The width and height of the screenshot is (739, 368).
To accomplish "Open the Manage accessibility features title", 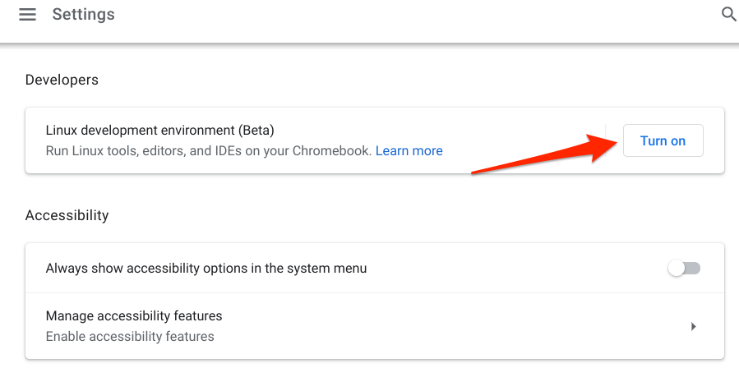I will (x=134, y=316).
